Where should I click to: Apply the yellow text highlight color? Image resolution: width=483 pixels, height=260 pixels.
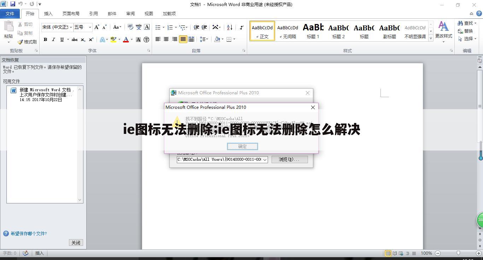[113, 40]
